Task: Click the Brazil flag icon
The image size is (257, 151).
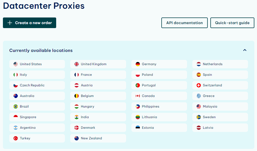Action: click(16, 106)
